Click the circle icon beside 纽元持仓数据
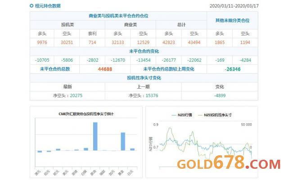The width and height of the screenshot is (288, 180). (31, 6)
